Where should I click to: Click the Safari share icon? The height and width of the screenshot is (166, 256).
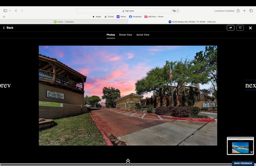pyautogui.click(x=238, y=11)
